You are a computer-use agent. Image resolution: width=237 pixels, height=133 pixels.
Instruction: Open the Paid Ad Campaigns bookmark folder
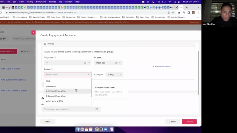pos(110,17)
